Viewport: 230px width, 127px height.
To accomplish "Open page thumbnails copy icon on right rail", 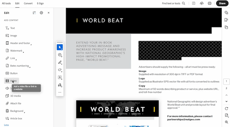I will pos(226,27).
